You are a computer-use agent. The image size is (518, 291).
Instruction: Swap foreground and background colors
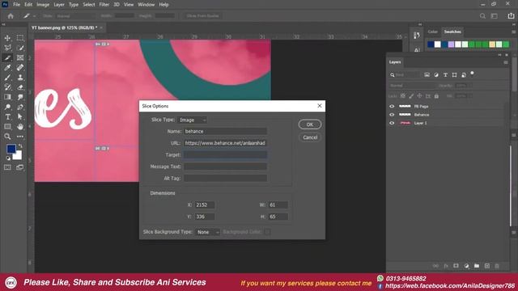(20, 145)
